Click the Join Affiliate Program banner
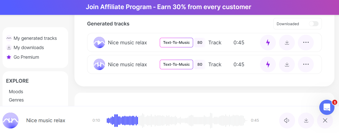The height and width of the screenshot is (133, 339). pyautogui.click(x=169, y=7)
